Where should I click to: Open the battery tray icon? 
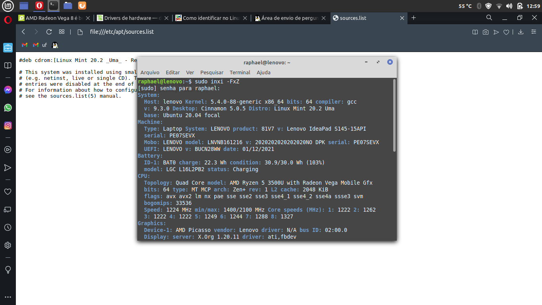[x=520, y=6]
